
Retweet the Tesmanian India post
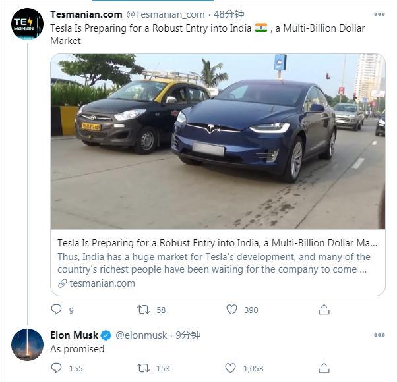[143, 310]
